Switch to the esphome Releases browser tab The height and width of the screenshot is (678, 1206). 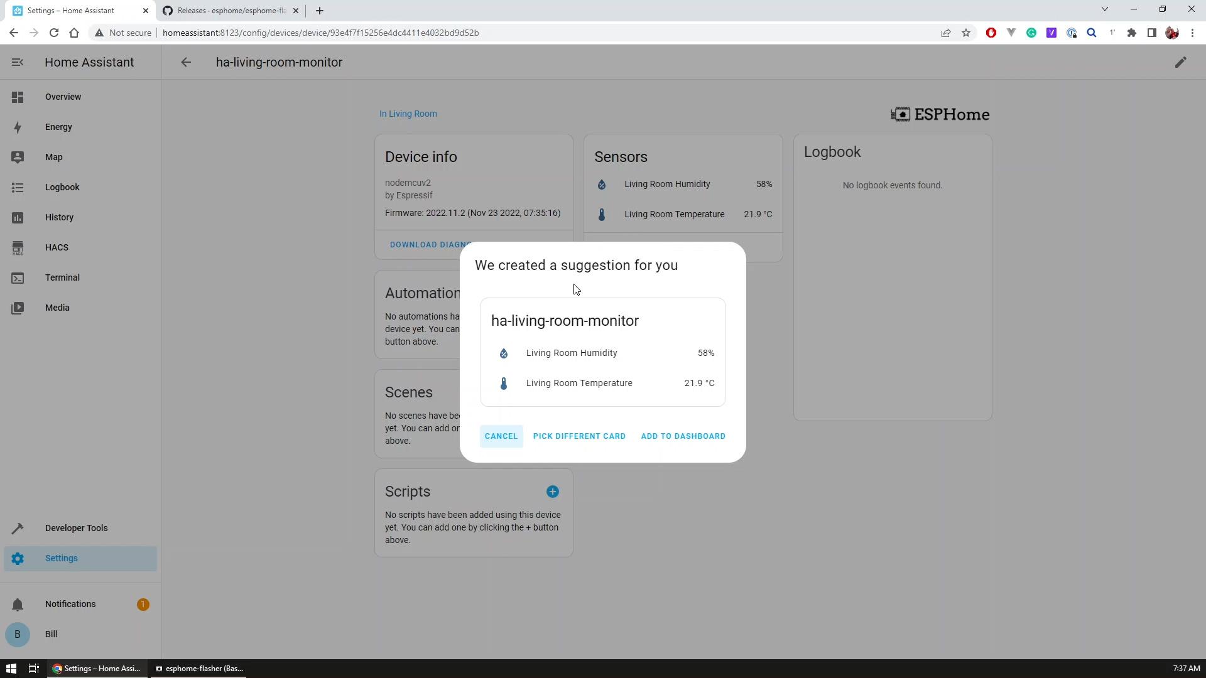(x=231, y=11)
